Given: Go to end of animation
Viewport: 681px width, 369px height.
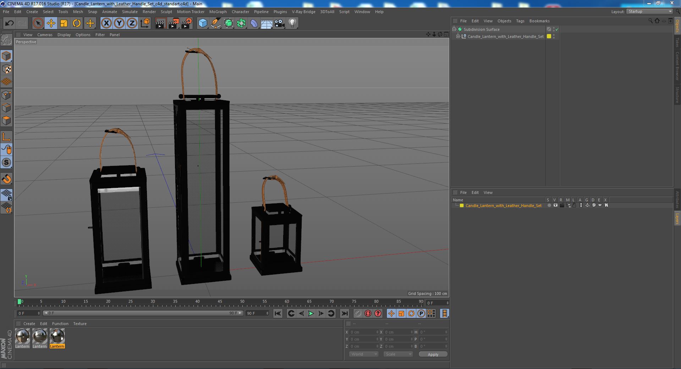Looking at the screenshot, I should [x=344, y=313].
